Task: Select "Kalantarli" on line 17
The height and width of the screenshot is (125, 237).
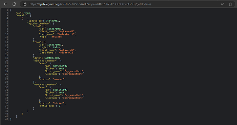Action: 66,53
